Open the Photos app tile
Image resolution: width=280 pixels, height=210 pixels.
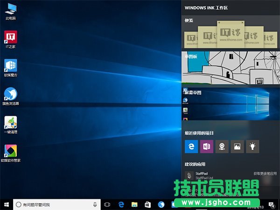point(238,147)
